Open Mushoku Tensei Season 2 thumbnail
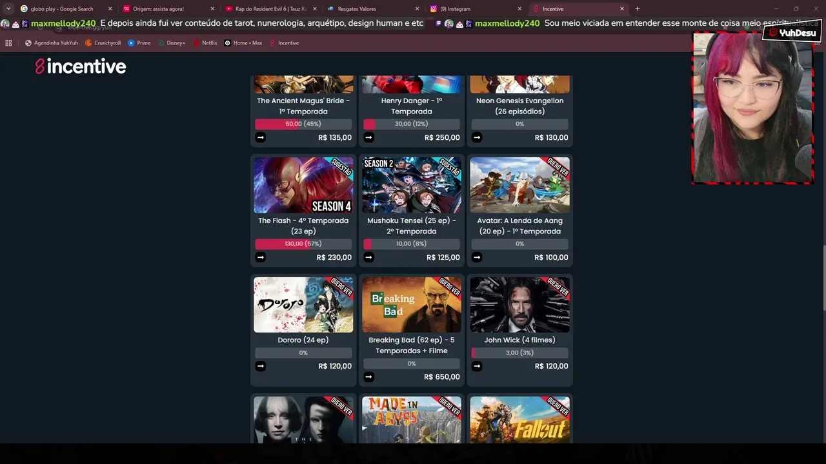Viewport: 826px width, 464px height. click(x=412, y=185)
